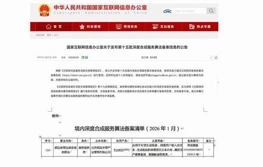Click the site title 中华人民共和国国家互联网信息办公室

coord(100,7)
